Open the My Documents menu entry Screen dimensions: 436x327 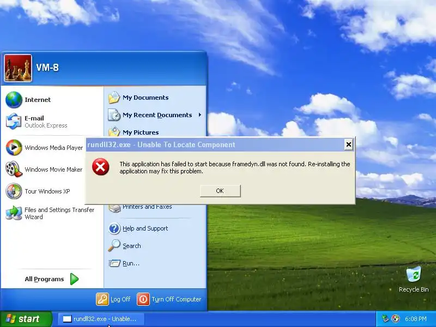(155, 98)
